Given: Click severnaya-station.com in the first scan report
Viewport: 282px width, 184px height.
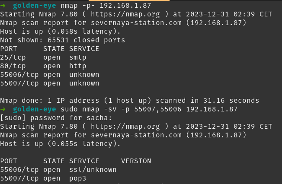Looking at the screenshot, I should click(x=136, y=23).
